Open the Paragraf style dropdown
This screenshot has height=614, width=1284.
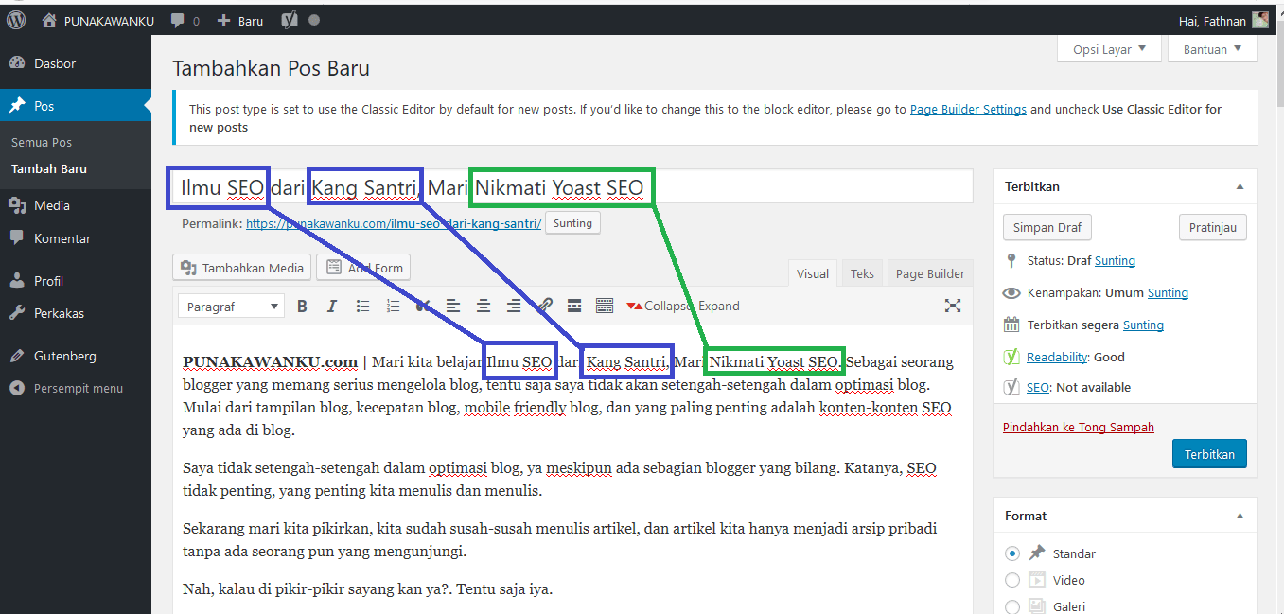tap(232, 306)
